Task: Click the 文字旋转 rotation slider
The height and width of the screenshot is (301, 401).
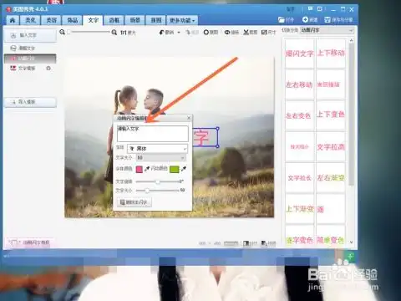Action: click(158, 181)
